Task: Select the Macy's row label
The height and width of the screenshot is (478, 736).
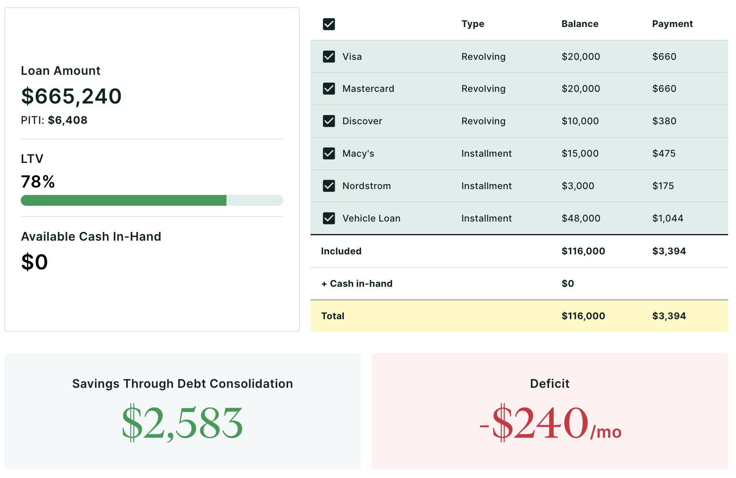Action: (358, 153)
